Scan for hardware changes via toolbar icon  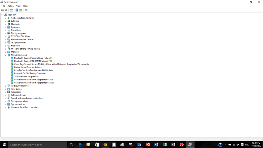click(26, 10)
